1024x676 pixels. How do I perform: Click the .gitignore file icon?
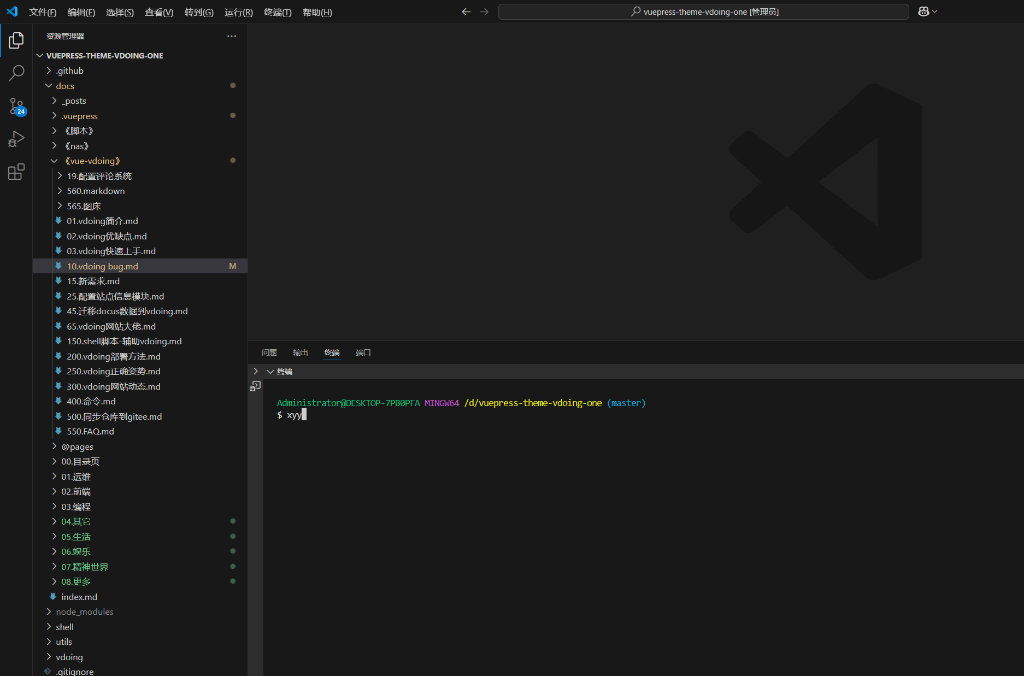coord(48,671)
